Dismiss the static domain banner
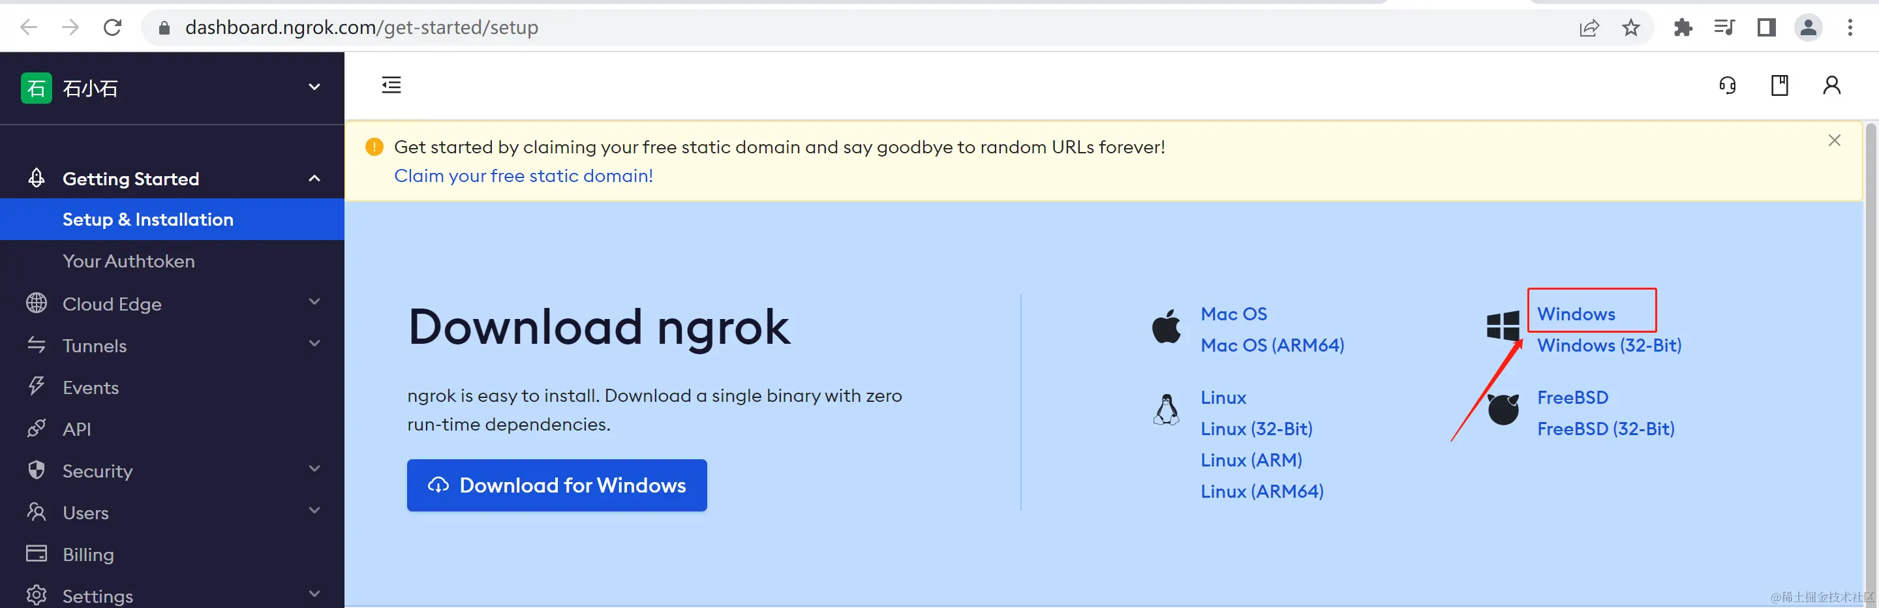The height and width of the screenshot is (608, 1879). pyautogui.click(x=1835, y=140)
